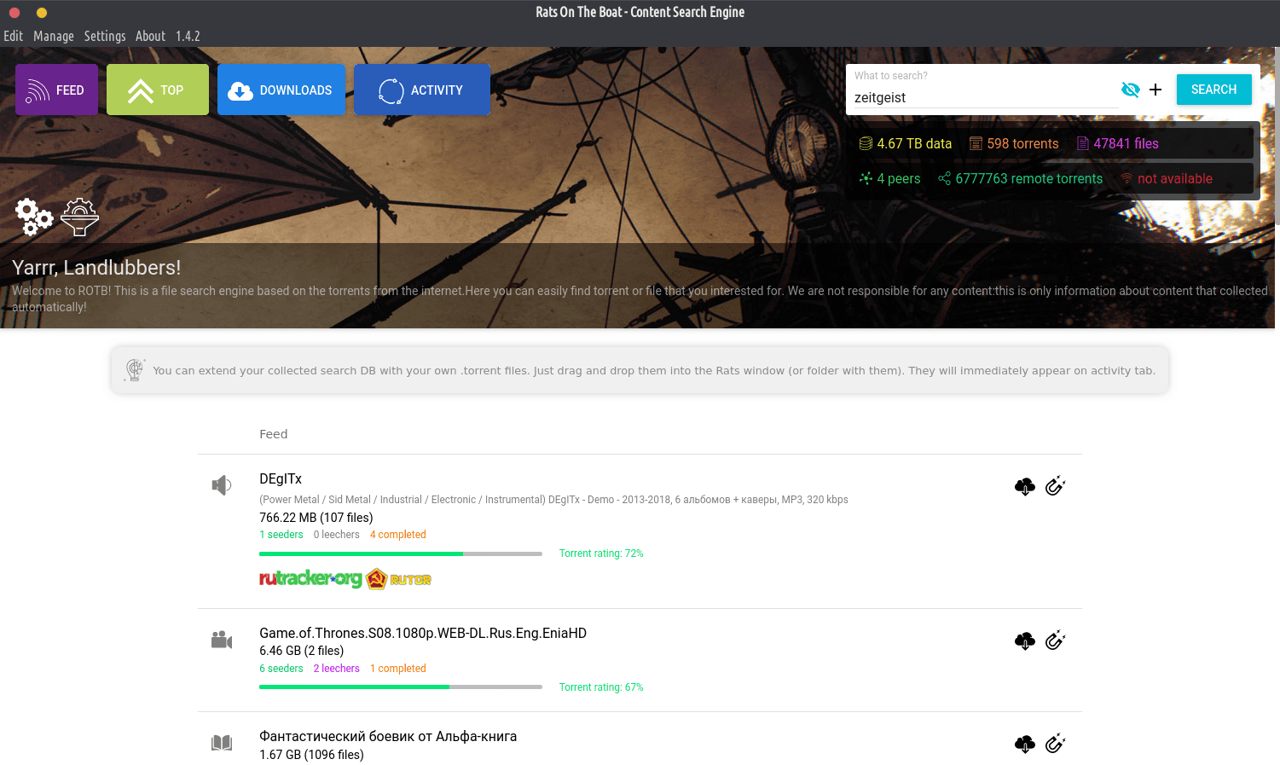Expand advanced search with plus icon

pos(1155,90)
